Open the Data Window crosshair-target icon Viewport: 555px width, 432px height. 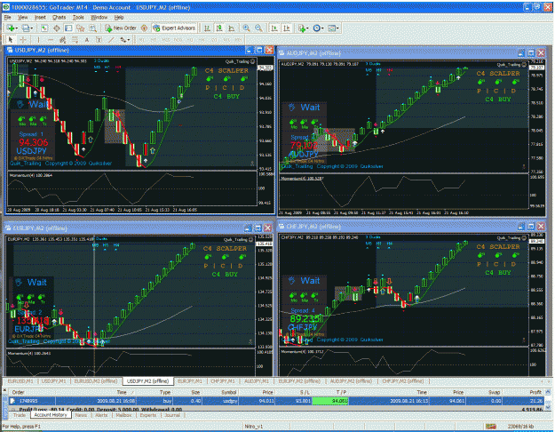[56, 28]
